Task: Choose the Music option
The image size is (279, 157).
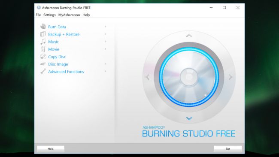Action: pos(53,42)
